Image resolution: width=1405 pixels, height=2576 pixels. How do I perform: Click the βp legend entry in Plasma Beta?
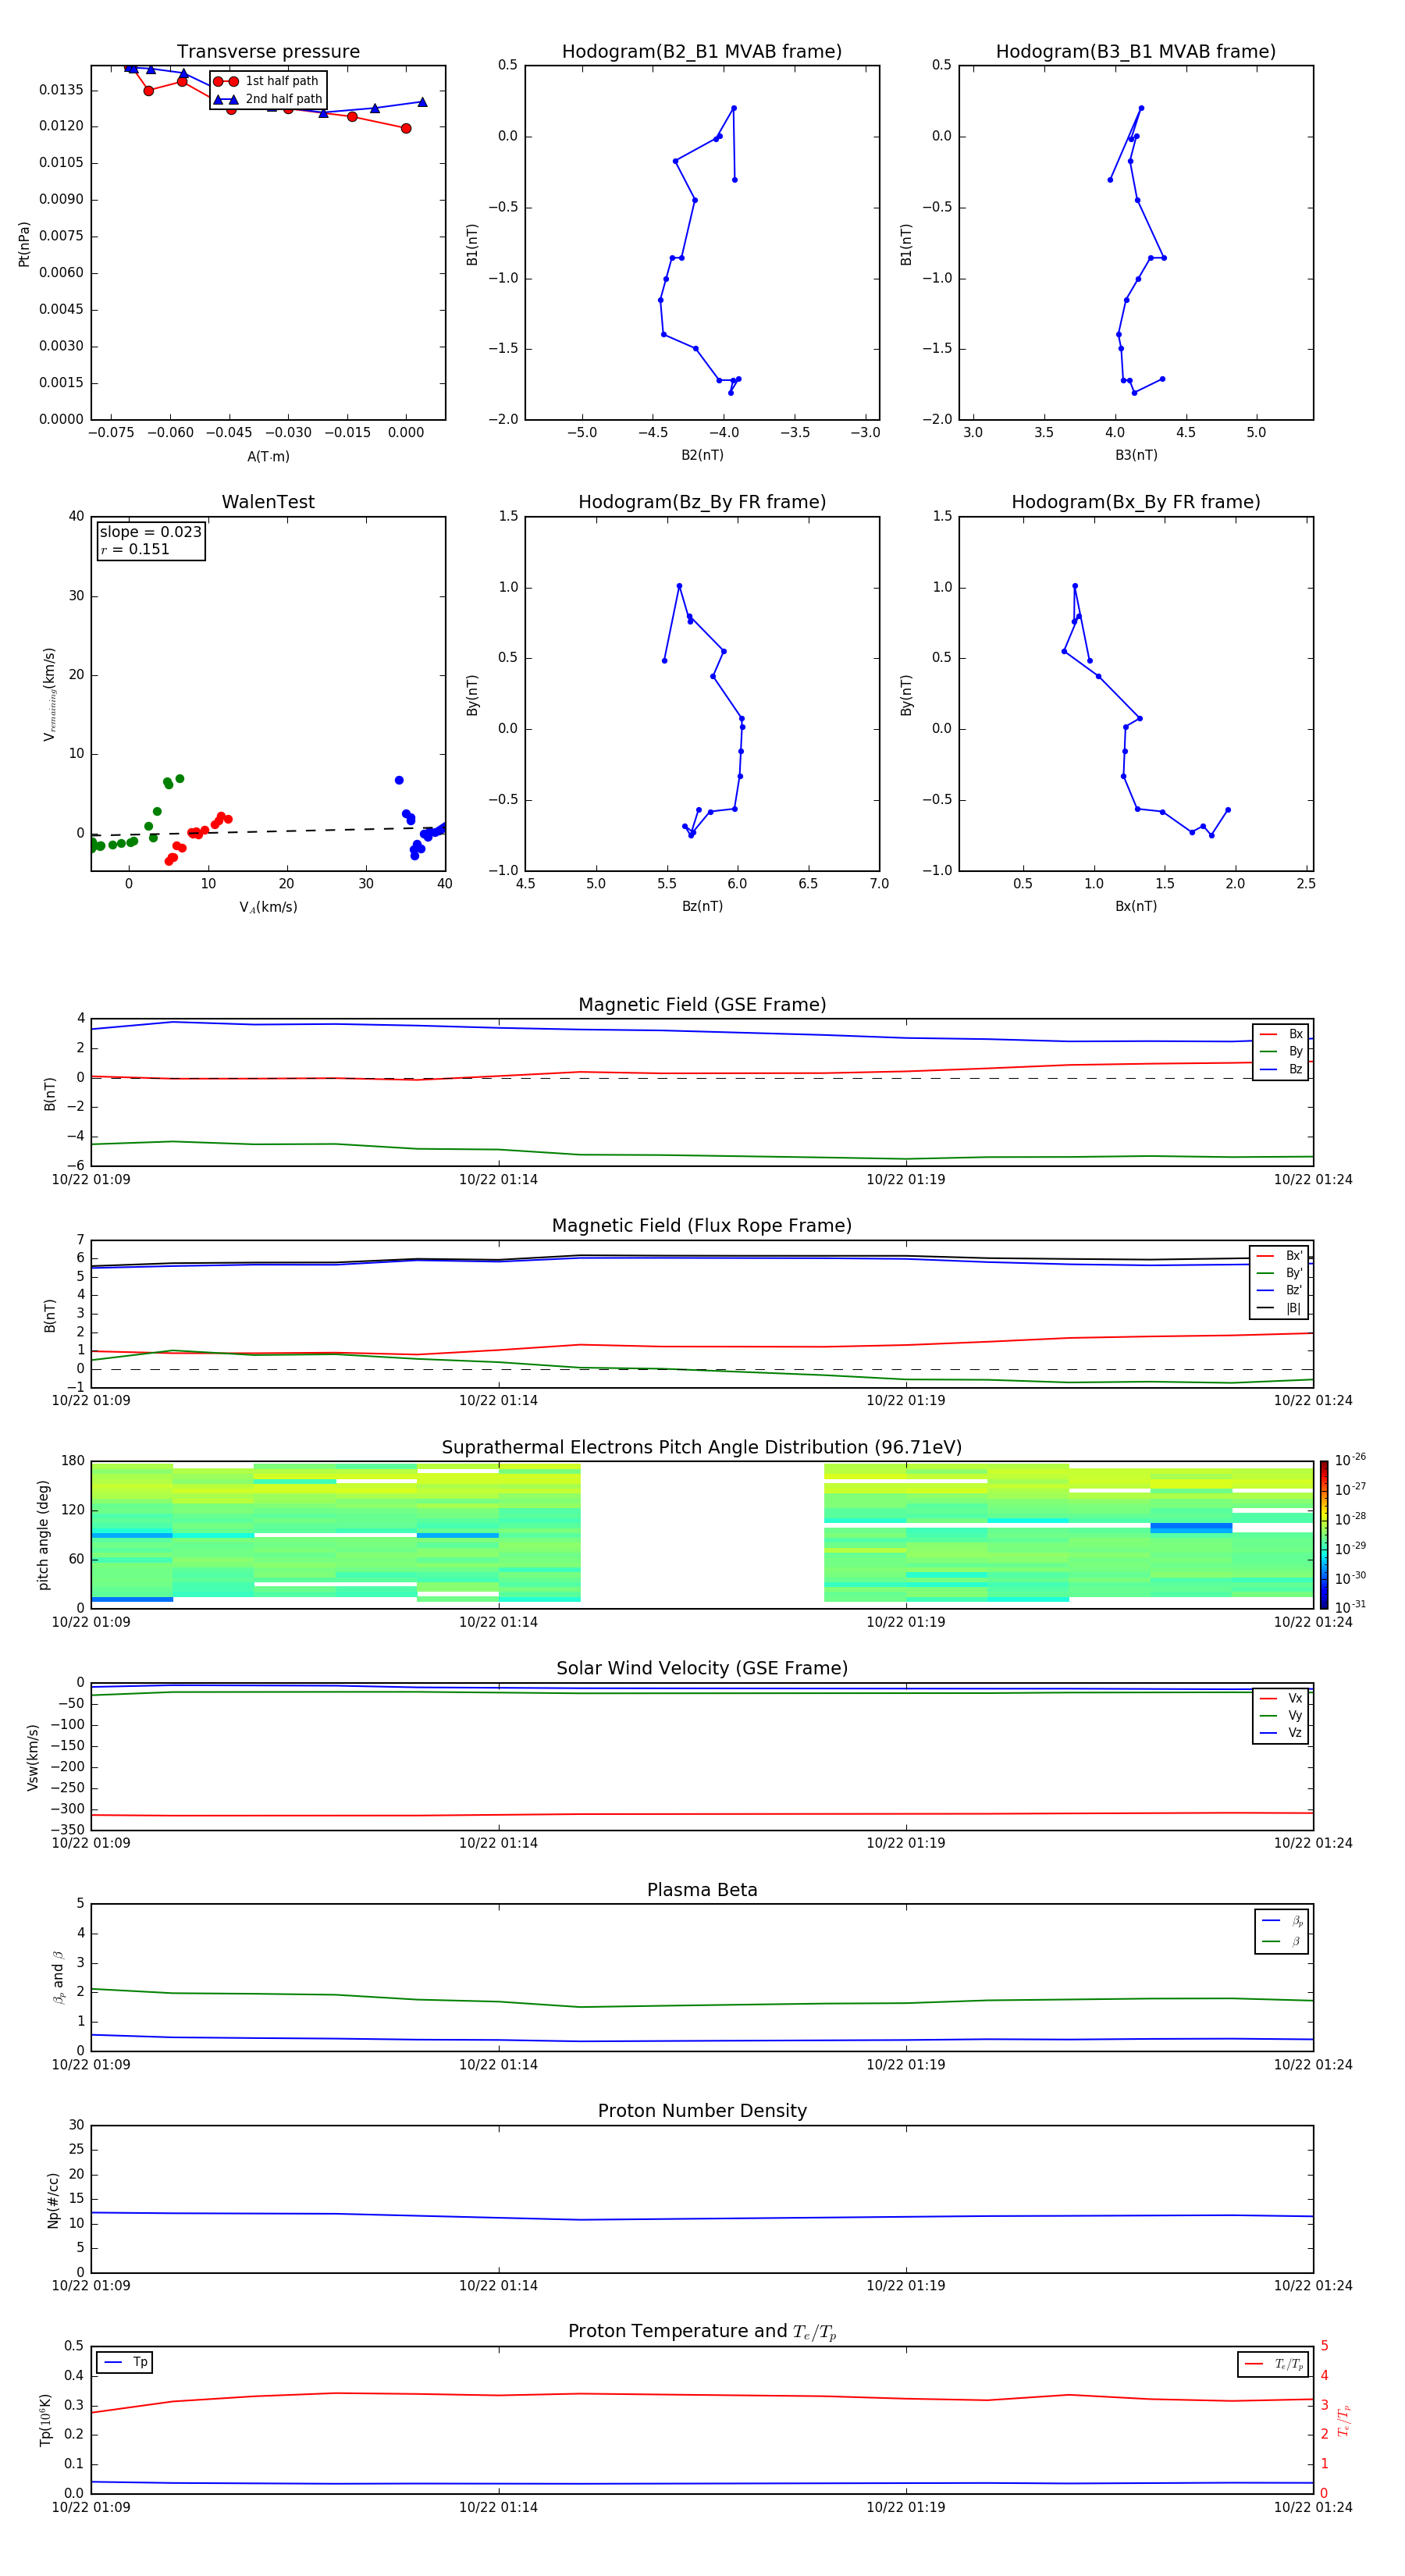click(x=1282, y=1921)
